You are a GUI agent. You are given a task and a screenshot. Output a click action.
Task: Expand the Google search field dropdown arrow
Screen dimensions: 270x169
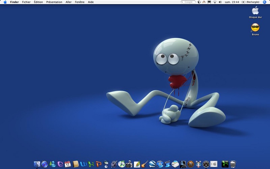point(182,2)
